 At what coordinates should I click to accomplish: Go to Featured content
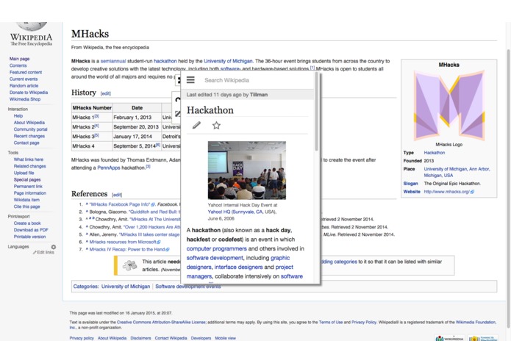pyautogui.click(x=26, y=72)
